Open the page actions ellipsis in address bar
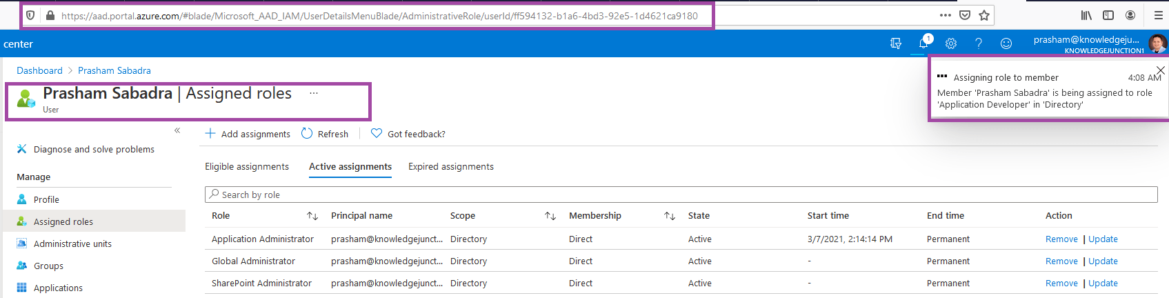The width and height of the screenshot is (1169, 298). click(945, 15)
